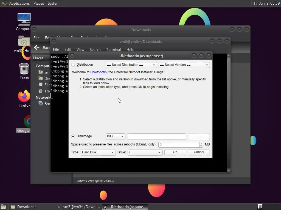Focus the persistent space MB field
The height and width of the screenshot is (210, 281).
click(179, 144)
